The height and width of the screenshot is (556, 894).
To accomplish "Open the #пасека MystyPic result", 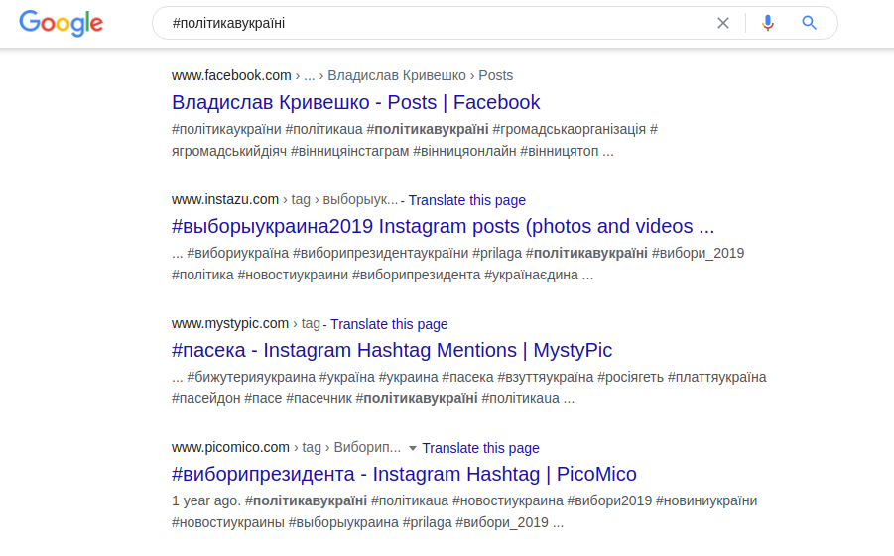I will tap(392, 350).
